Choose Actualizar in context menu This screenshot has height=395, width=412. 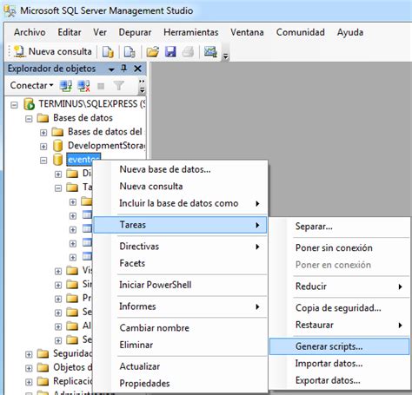click(x=180, y=366)
